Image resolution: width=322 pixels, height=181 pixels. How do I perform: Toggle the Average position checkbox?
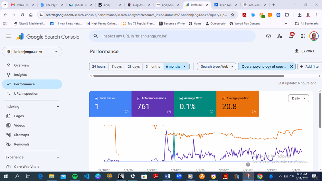point(223,99)
